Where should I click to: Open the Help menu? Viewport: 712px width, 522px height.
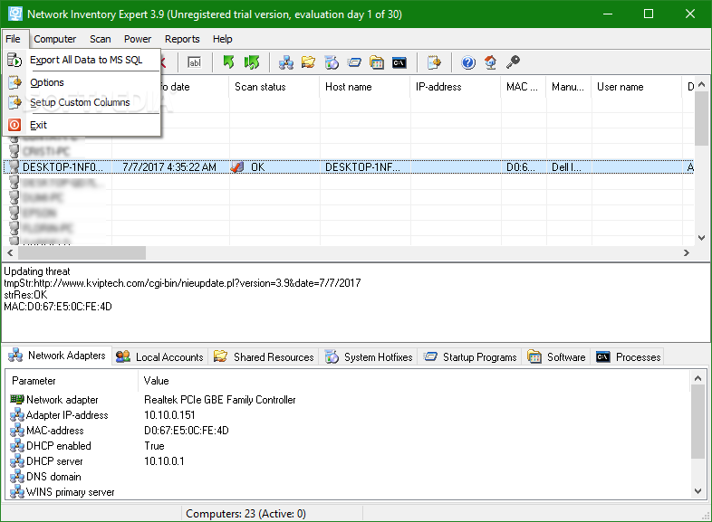223,39
